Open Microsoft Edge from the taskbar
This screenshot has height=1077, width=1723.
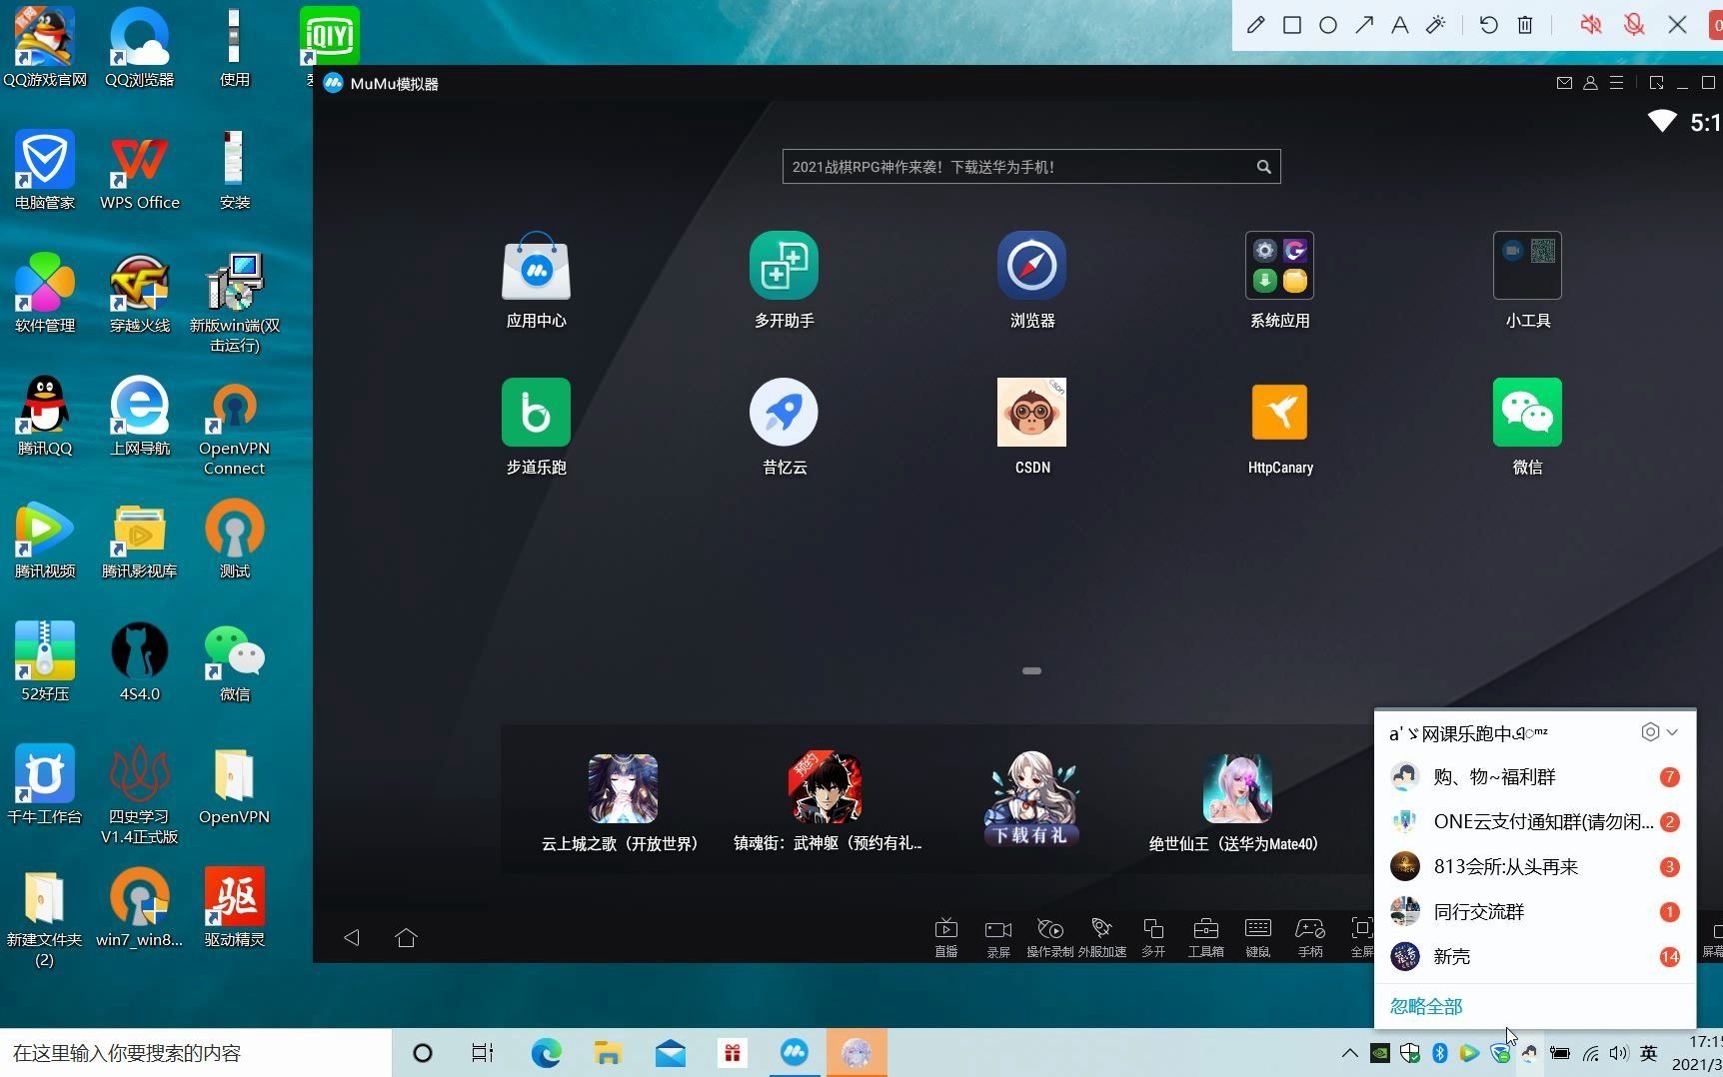coord(546,1053)
